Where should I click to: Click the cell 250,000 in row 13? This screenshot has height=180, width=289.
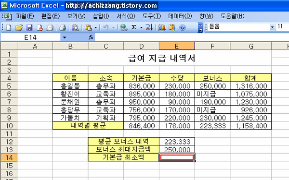click(x=177, y=149)
